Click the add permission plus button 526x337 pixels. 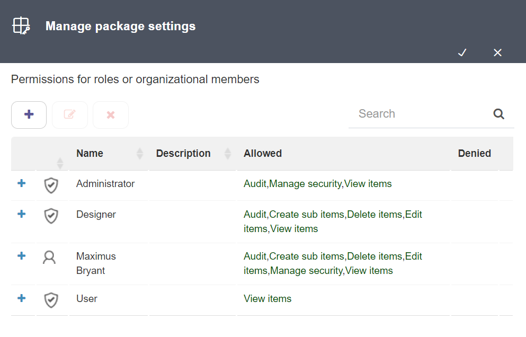pyautogui.click(x=29, y=115)
